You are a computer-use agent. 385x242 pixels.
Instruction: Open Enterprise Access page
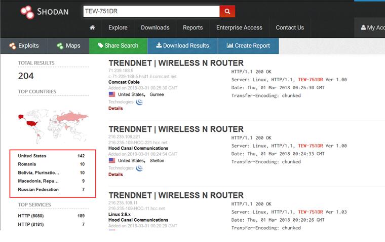[x=239, y=27]
